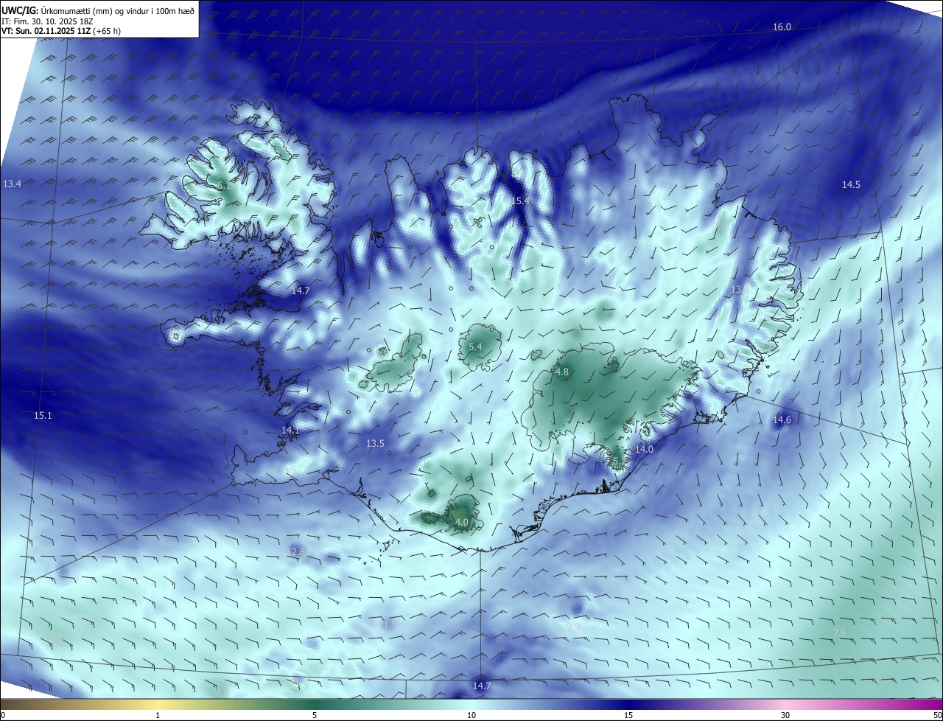Pick the 15.1 value label

(43, 416)
